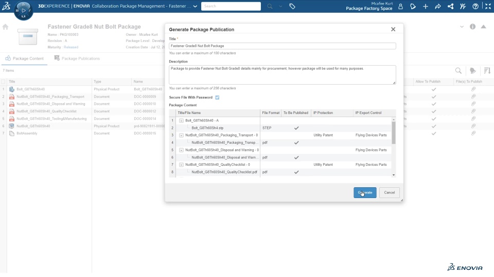Collapse NutBolt_G8Th60Sh40_QualityChecklist tree row

coord(181,165)
